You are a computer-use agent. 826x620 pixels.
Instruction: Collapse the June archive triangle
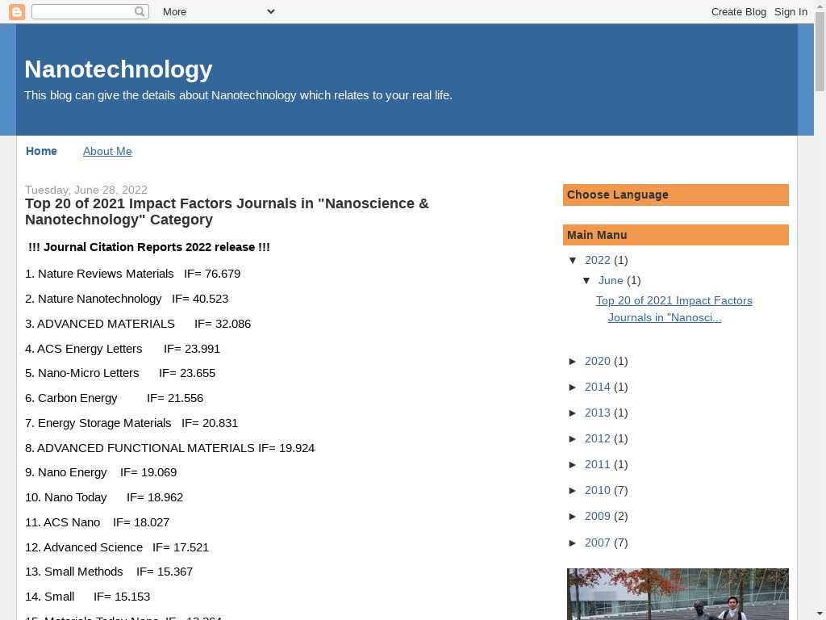(587, 280)
